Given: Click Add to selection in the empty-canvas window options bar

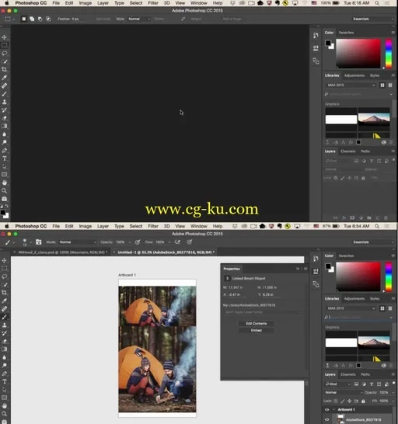Looking at the screenshot, I should 32,19.
